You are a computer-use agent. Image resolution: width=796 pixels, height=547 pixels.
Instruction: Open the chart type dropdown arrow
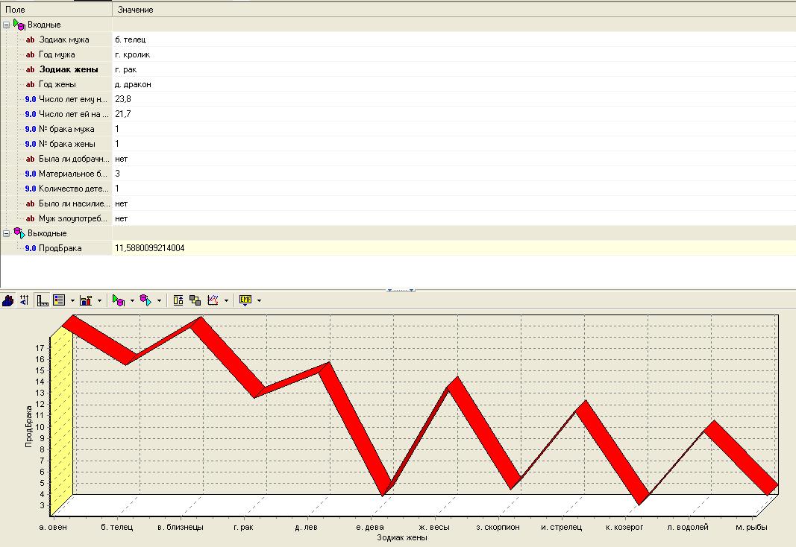click(99, 301)
